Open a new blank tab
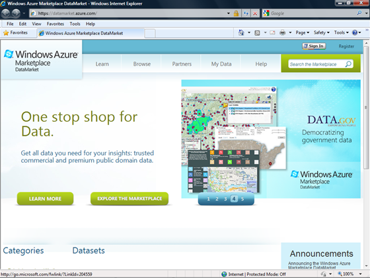Viewport: 370px width, 278px height. point(150,33)
